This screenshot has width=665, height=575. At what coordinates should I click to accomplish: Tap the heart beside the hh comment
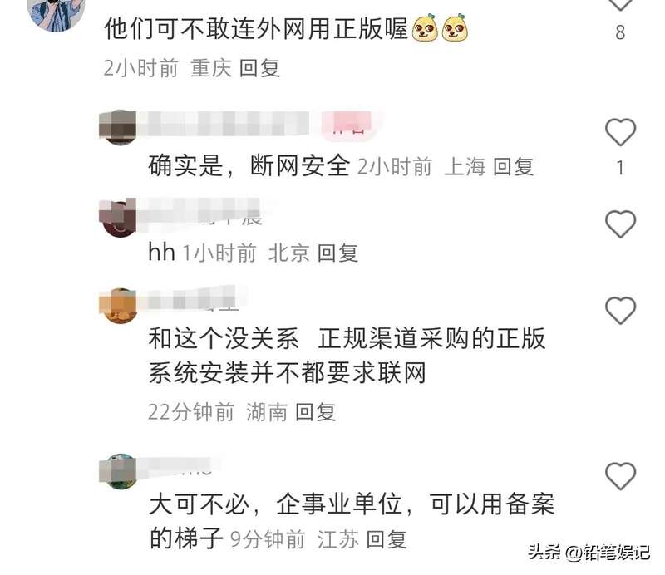point(620,224)
